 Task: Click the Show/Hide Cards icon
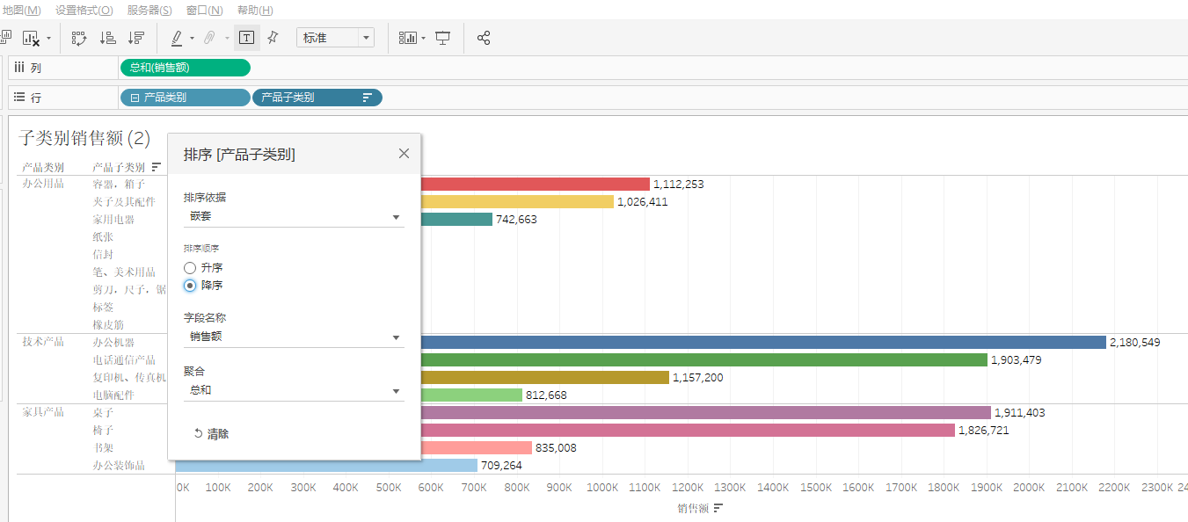407,38
